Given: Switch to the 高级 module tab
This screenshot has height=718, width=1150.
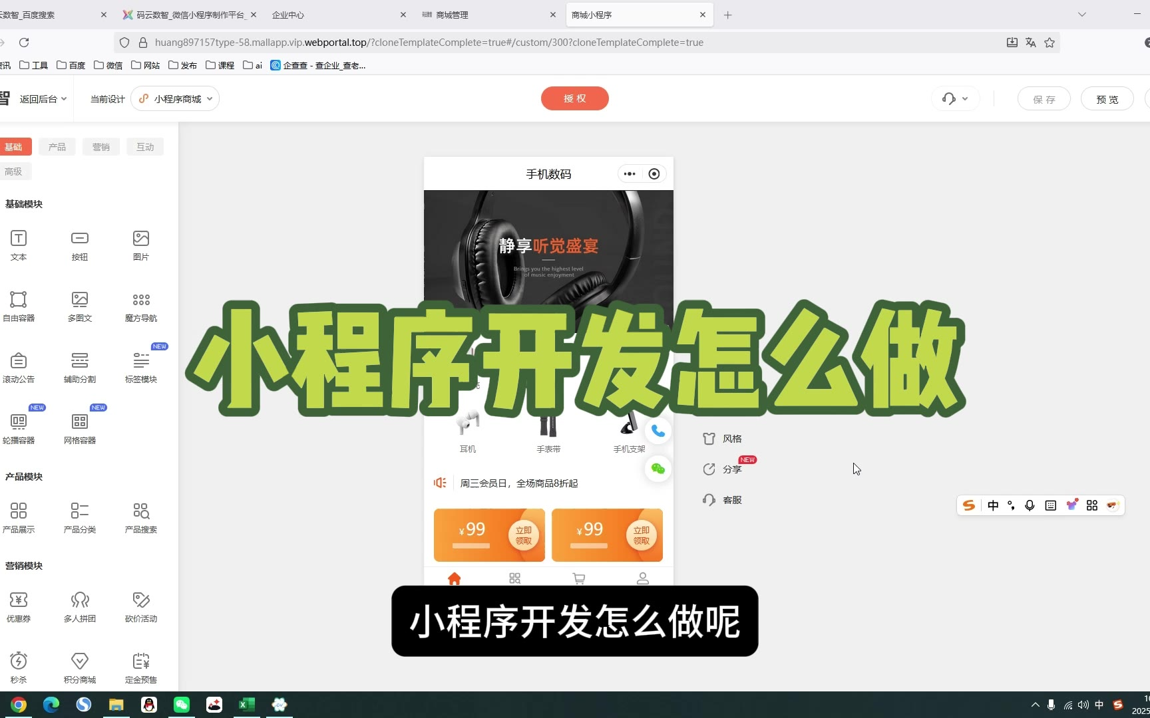Looking at the screenshot, I should coord(13,172).
